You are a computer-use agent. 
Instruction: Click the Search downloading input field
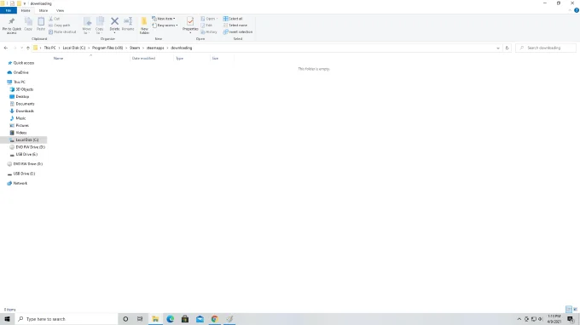[546, 48]
